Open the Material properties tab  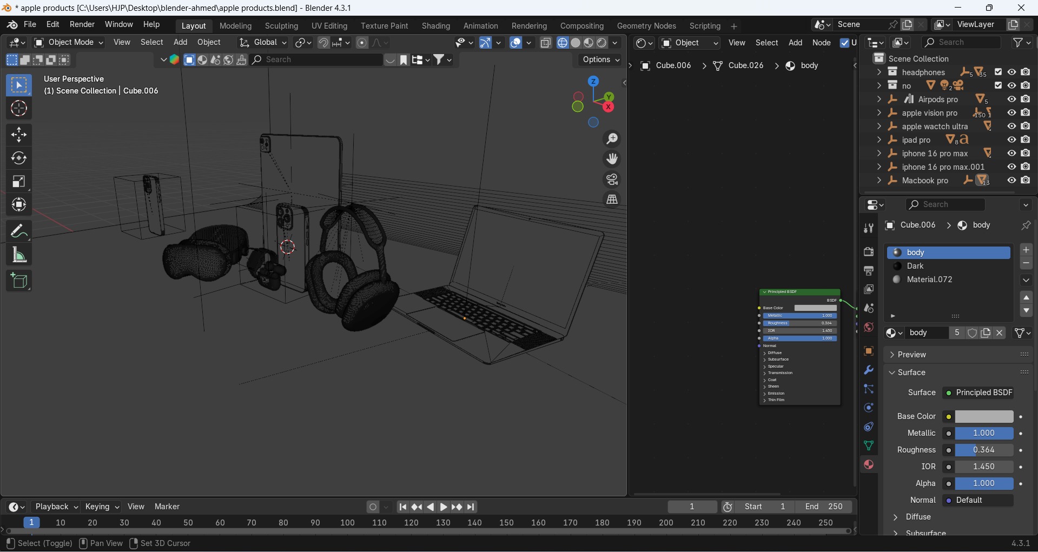869,465
